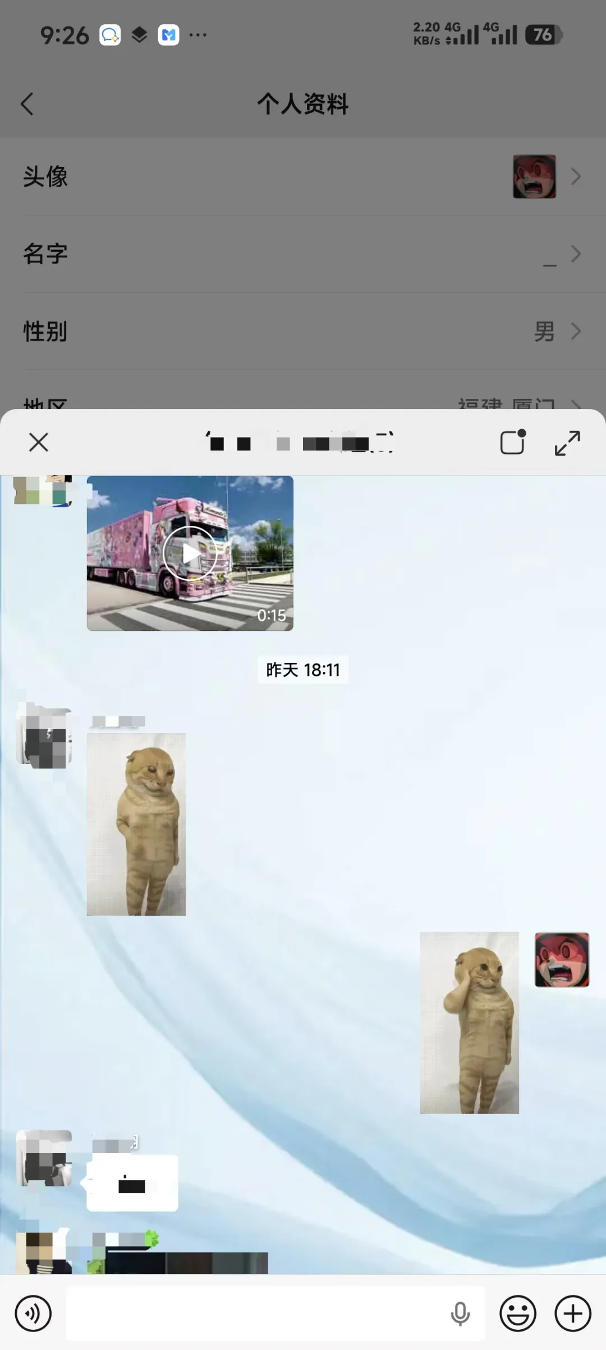Screen dimensions: 606x1350
Task: Open the 名字 name row chevron
Action: [576, 254]
